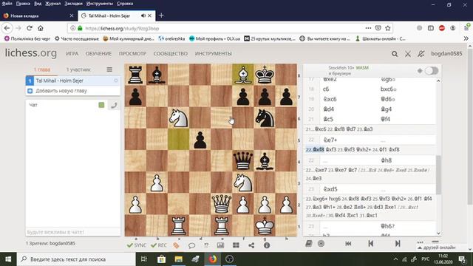This screenshot has height=266, width=473.
Task: Click move Qh6? in move list
Action: coord(387,226)
